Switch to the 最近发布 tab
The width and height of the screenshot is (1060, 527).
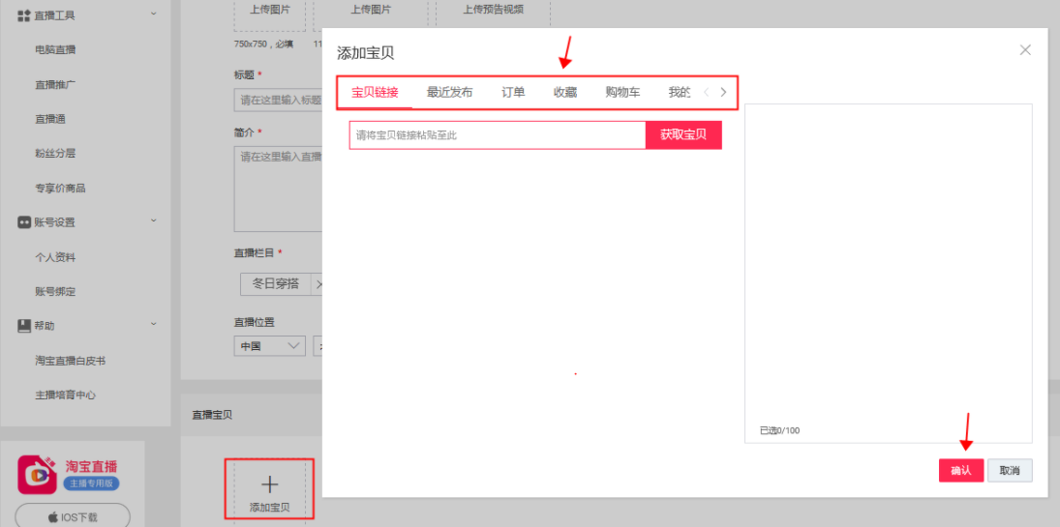pos(449,93)
